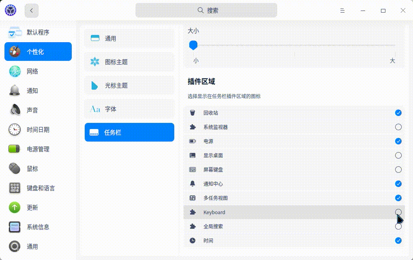Disable the 回收站 taskbar plugin

[x=398, y=113]
